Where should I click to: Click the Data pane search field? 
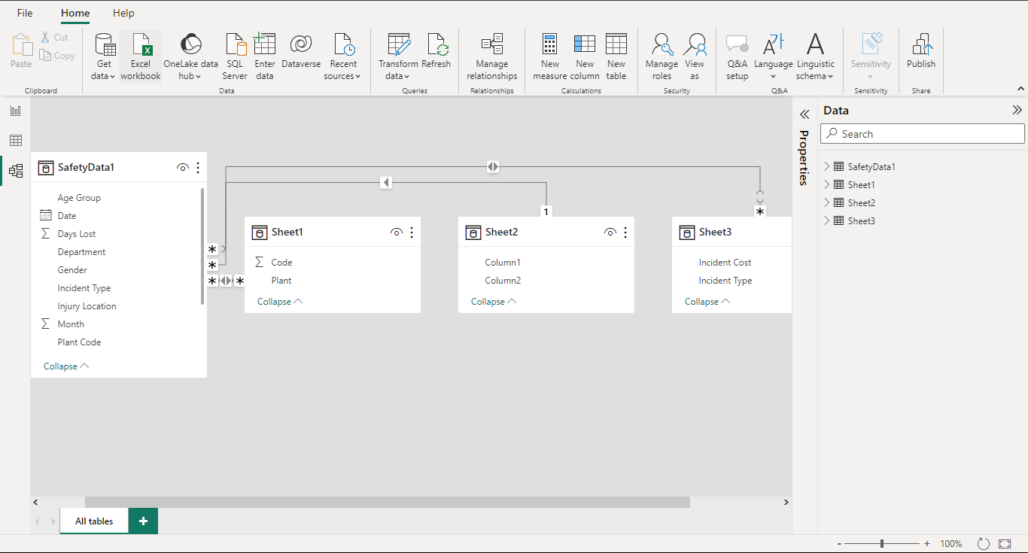click(922, 133)
